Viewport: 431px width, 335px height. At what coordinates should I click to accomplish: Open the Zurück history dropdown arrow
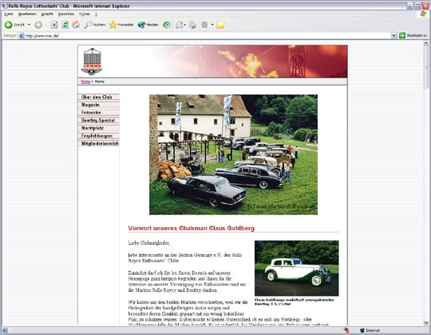[x=29, y=25]
